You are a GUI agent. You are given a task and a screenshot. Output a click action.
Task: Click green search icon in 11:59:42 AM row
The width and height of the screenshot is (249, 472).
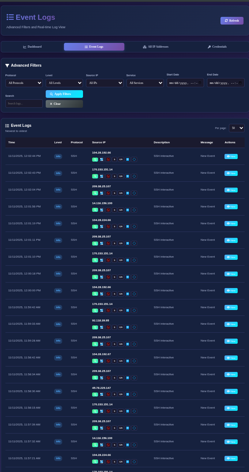tap(95, 310)
